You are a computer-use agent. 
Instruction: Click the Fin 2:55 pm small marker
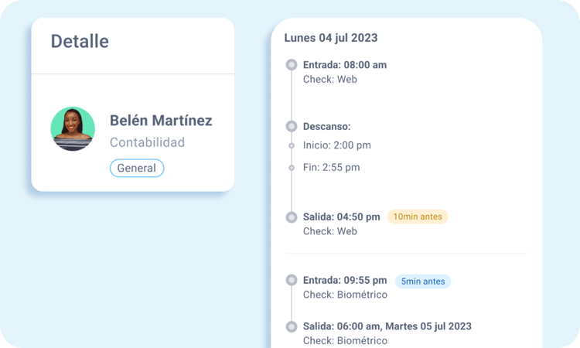(x=292, y=167)
